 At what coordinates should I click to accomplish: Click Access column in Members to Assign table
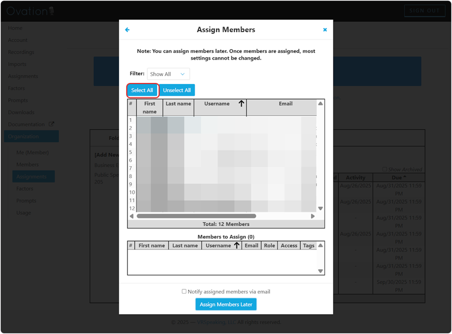click(x=289, y=246)
